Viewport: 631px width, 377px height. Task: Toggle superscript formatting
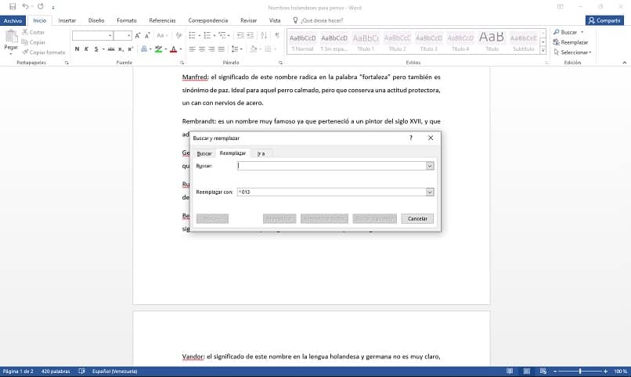(x=130, y=49)
